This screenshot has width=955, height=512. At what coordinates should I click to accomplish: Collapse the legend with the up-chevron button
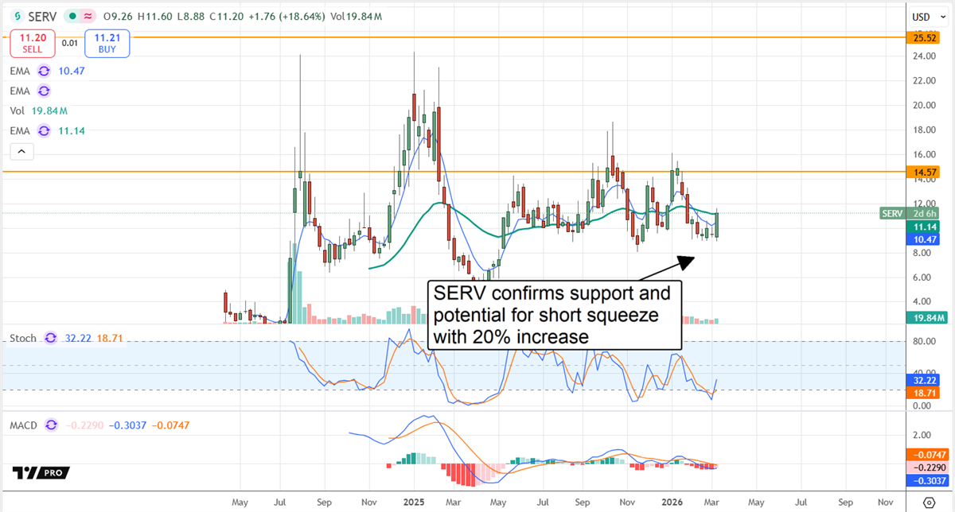tap(21, 150)
